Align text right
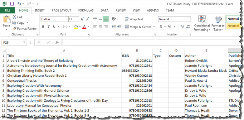This screenshot has height=120, width=244. click(x=106, y=27)
